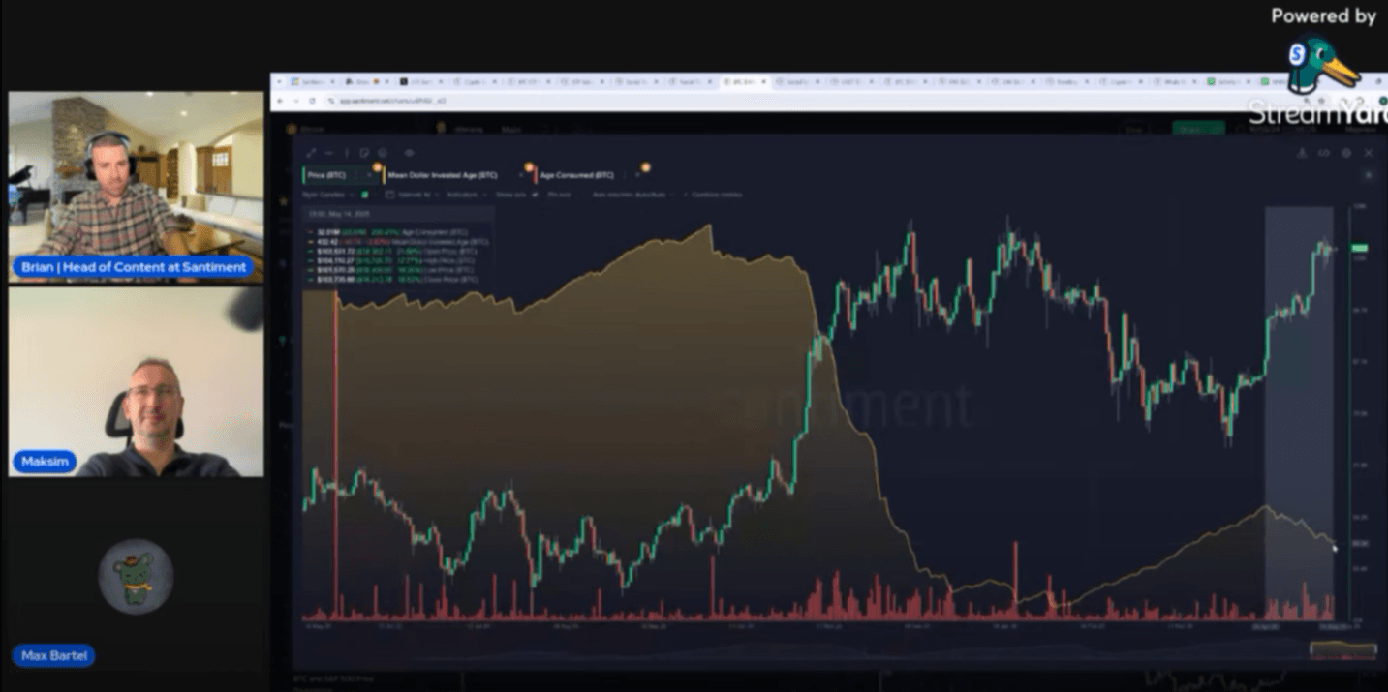This screenshot has width=1388, height=692.
Task: Reload the page with browser refresh icon
Action: click(310, 101)
